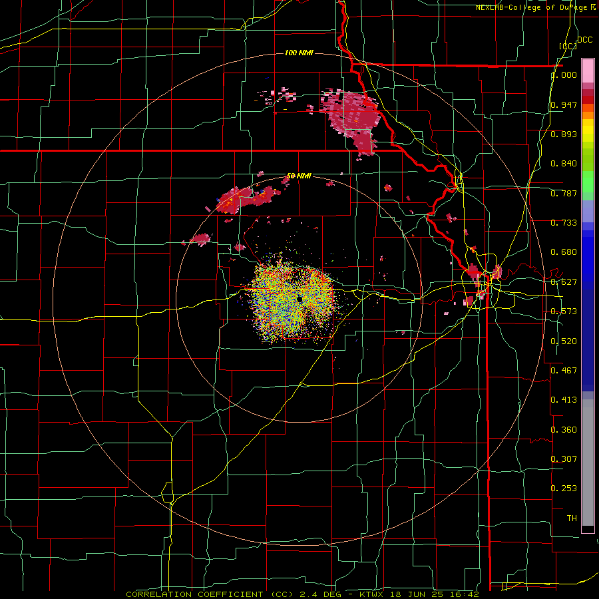Click the 0.627 scale value

click(564, 282)
